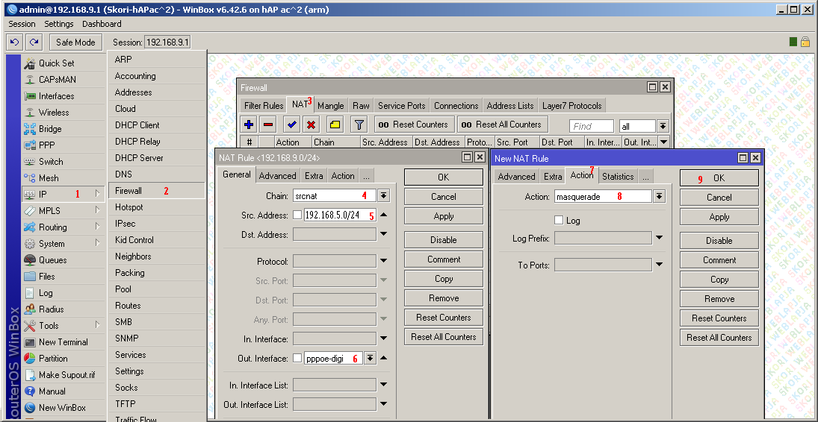
Task: Click the Reset All Counters toolbar button
Action: [502, 125]
